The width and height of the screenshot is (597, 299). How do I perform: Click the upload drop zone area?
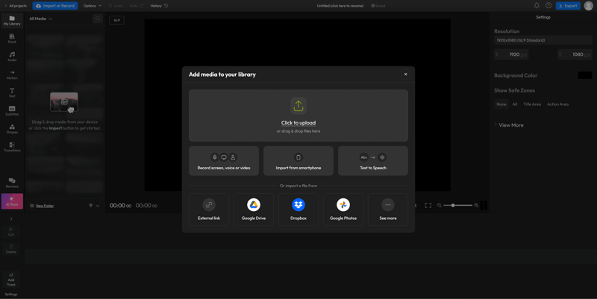[x=298, y=116]
